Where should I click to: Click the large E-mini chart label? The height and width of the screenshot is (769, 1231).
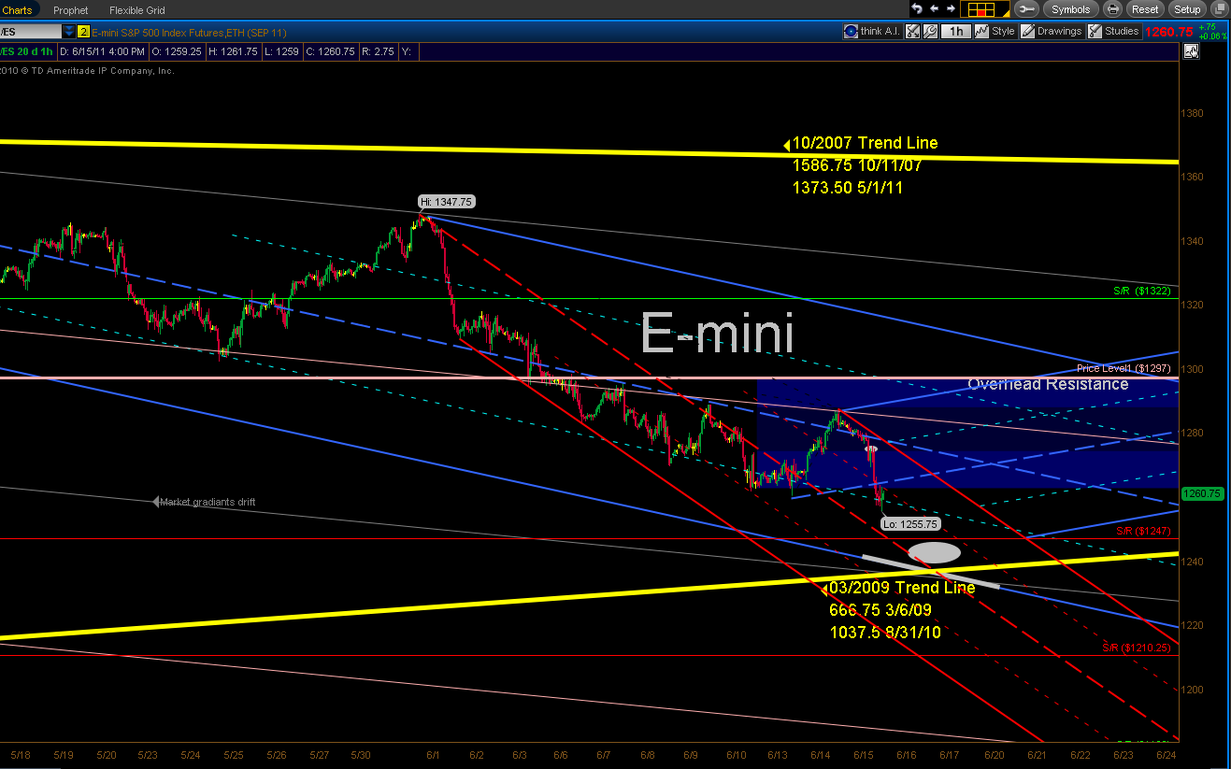tap(717, 333)
